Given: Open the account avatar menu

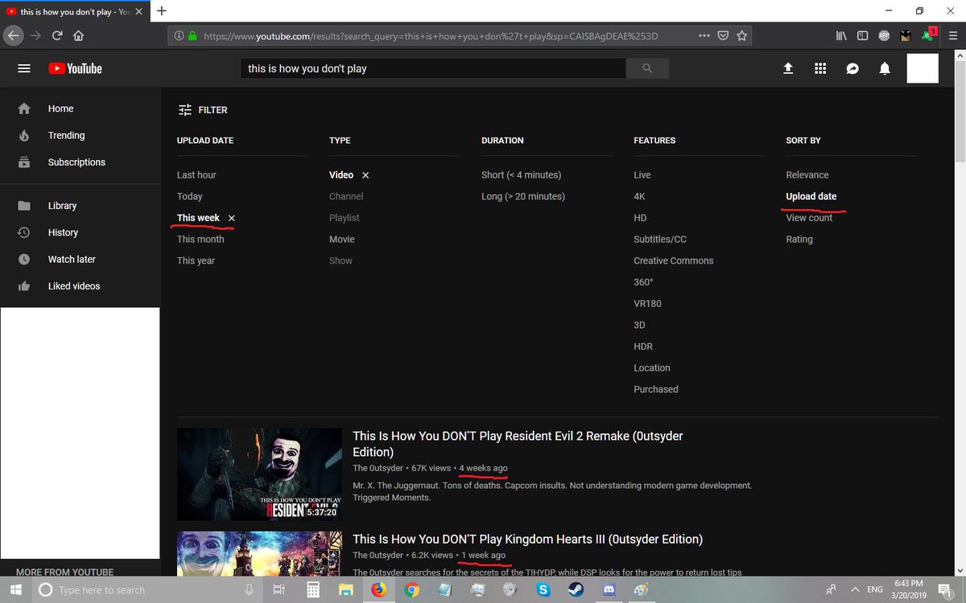Looking at the screenshot, I should pos(923,68).
